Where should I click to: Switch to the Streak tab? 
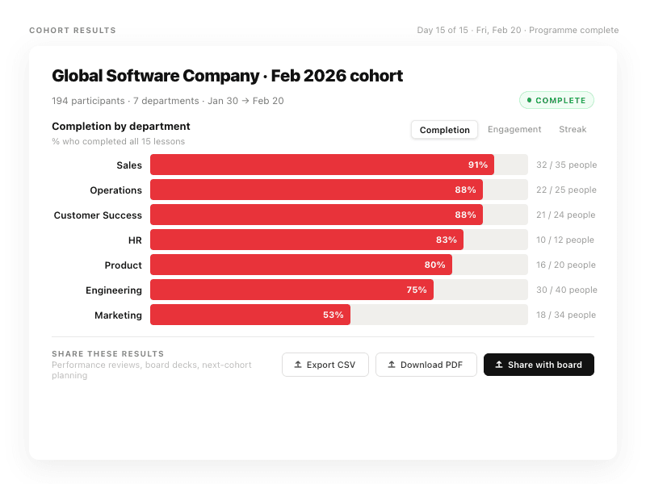pyautogui.click(x=573, y=129)
